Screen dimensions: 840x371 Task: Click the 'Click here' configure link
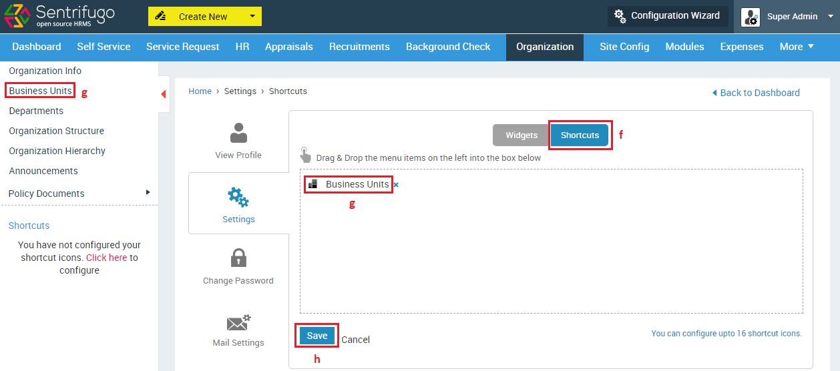[106, 258]
